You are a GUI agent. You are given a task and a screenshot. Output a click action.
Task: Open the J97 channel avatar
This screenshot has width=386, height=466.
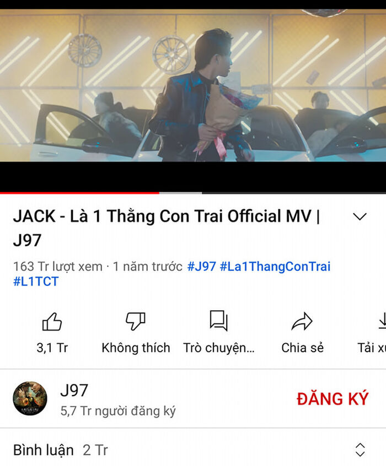[30, 399]
